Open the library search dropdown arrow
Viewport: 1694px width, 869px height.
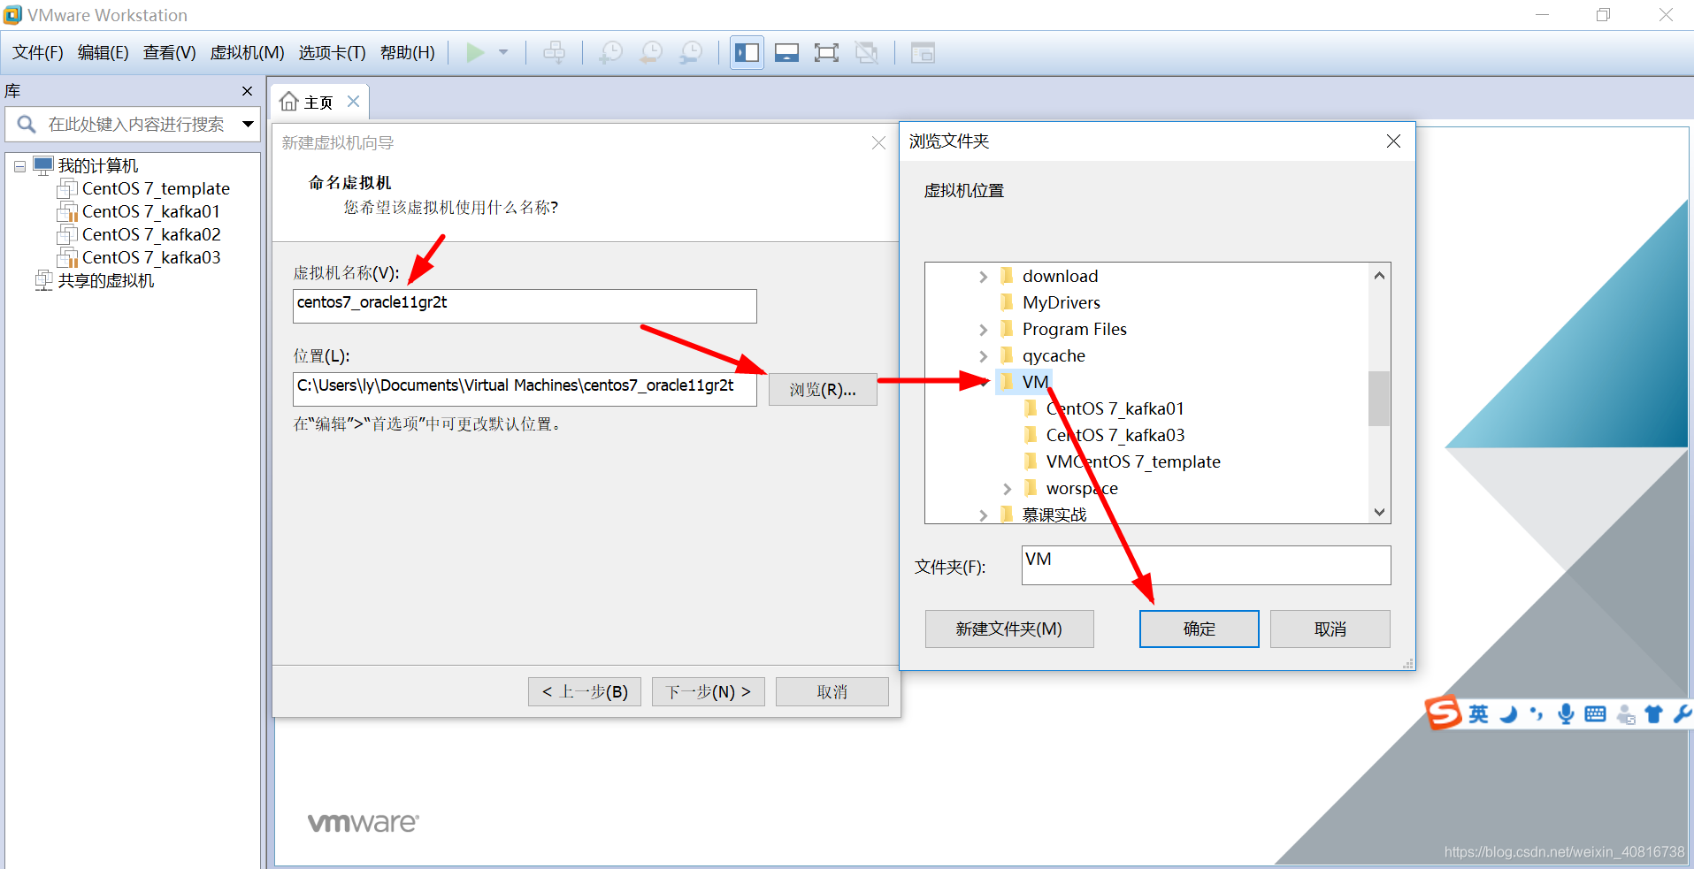pos(248,125)
